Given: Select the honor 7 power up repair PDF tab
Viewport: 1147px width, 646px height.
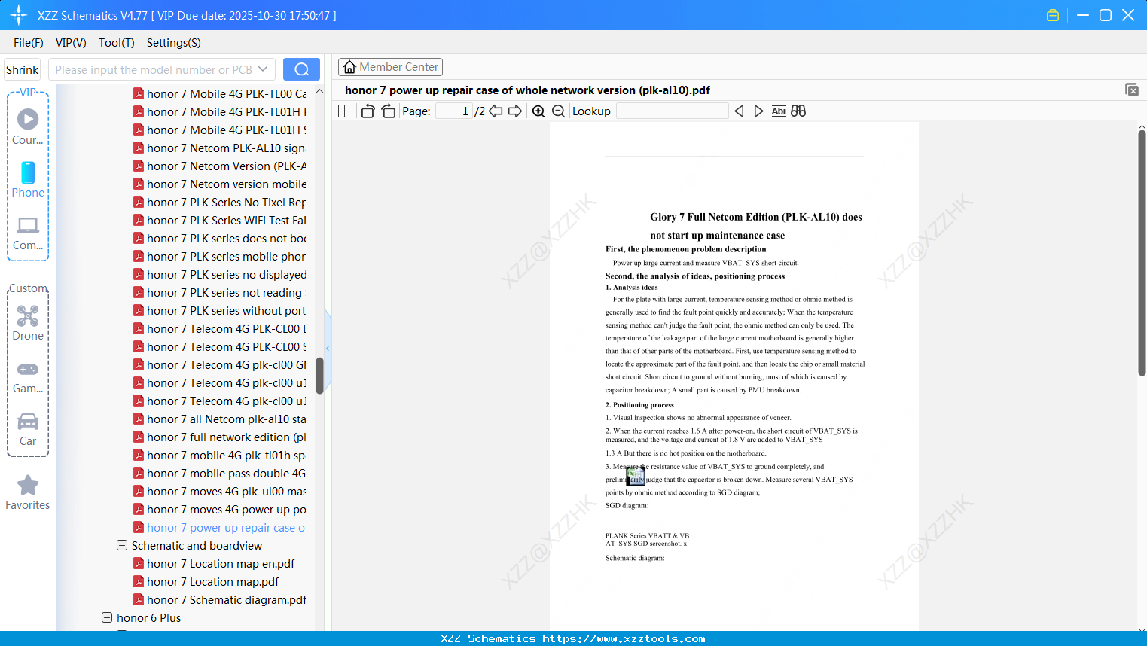Looking at the screenshot, I should click(527, 90).
